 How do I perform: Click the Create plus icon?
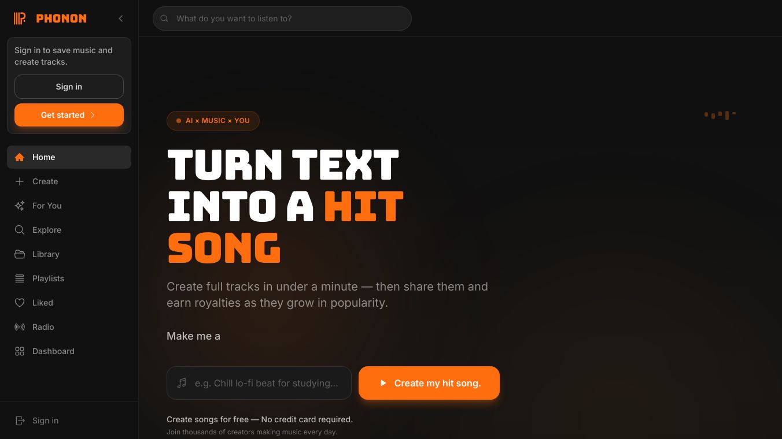(x=20, y=181)
